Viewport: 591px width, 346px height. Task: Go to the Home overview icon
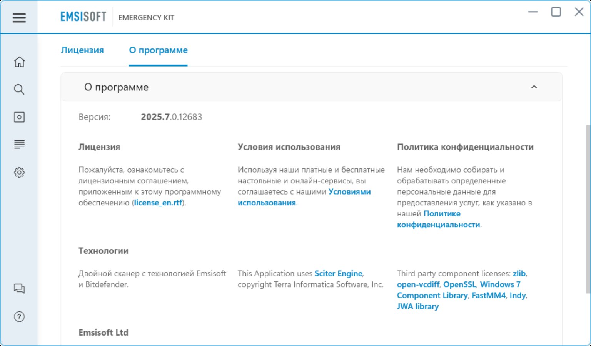point(19,62)
